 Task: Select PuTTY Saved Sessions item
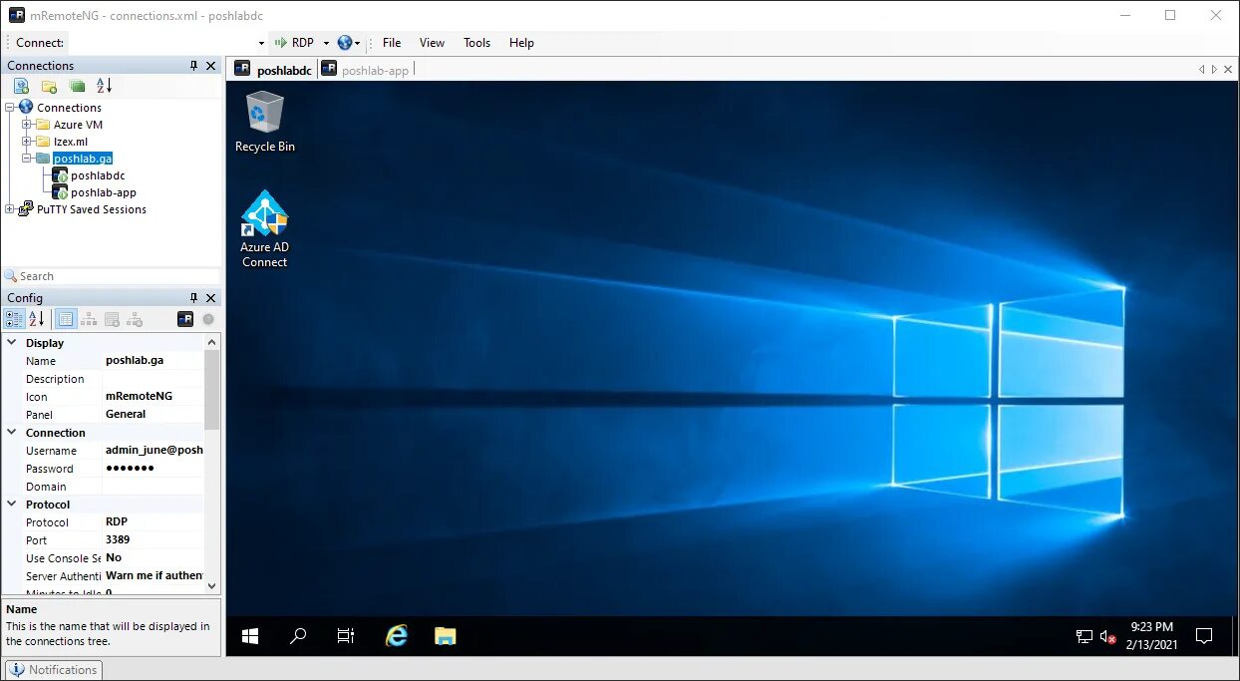click(92, 209)
